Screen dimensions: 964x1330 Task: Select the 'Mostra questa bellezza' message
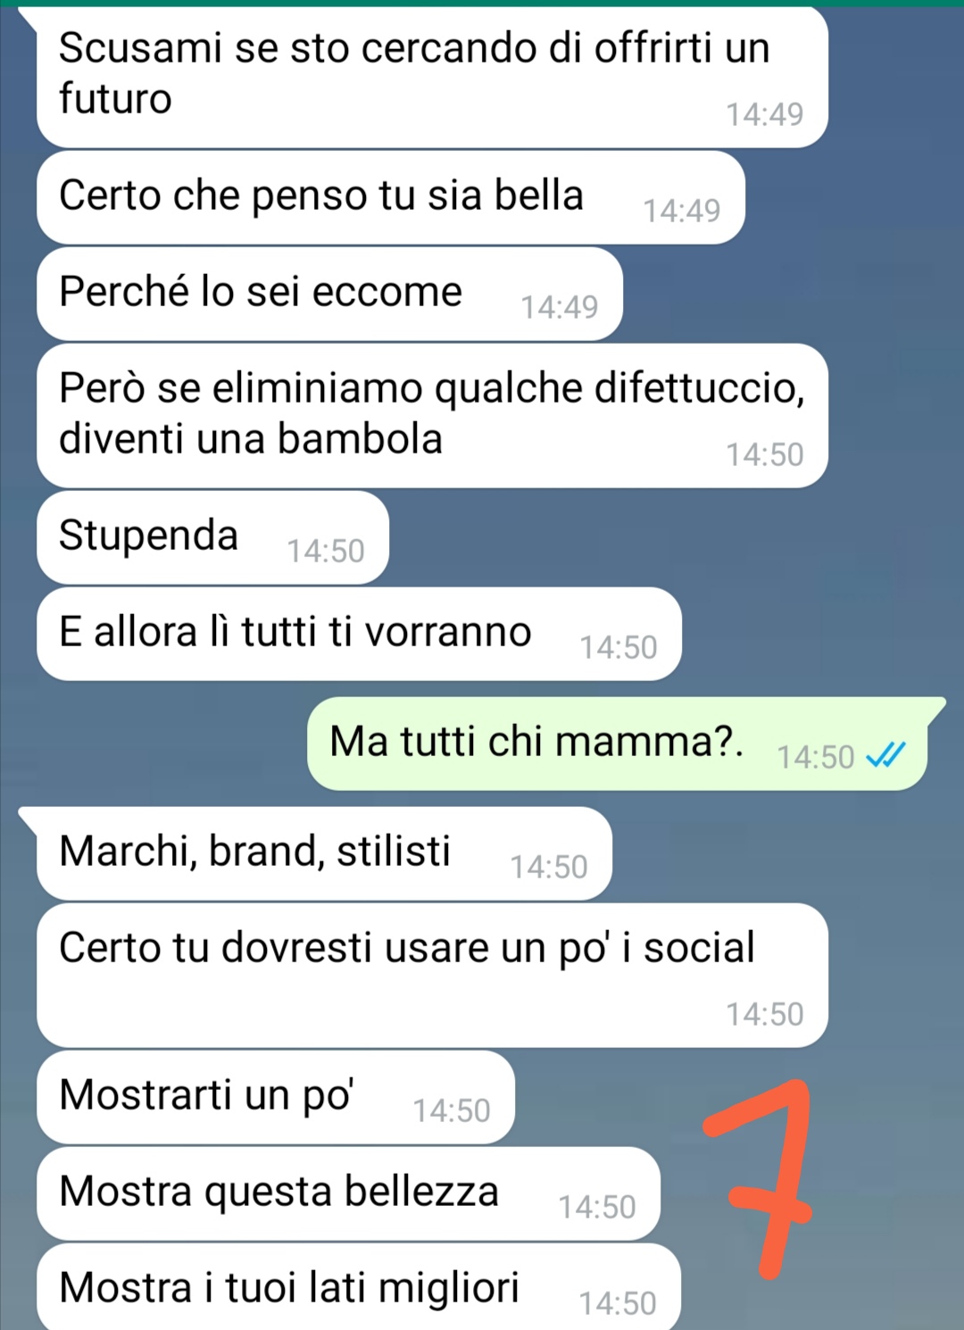pyautogui.click(x=348, y=1193)
